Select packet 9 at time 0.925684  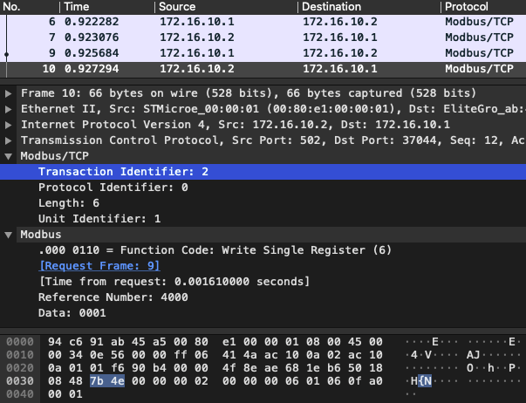(x=263, y=53)
